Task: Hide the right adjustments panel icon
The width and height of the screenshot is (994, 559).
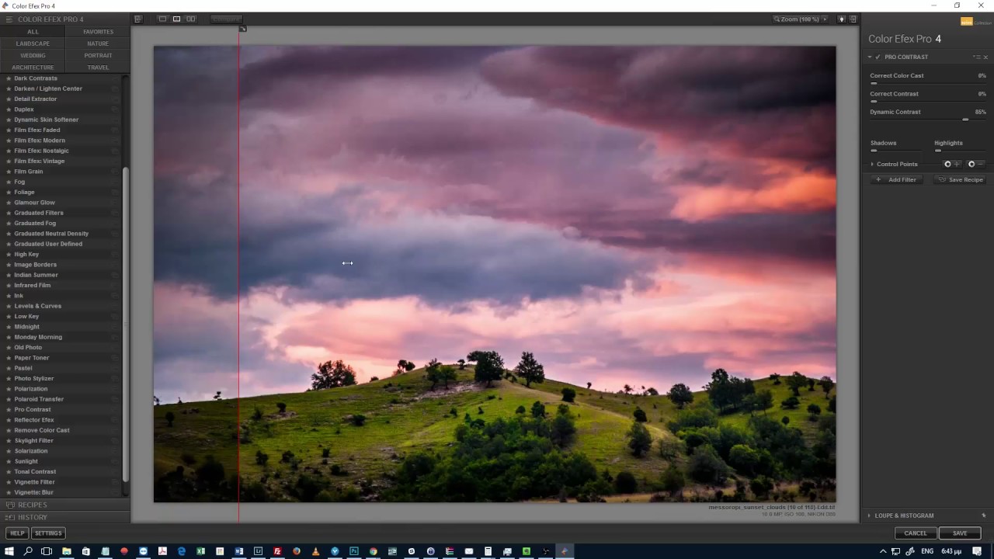Action: coord(853,19)
